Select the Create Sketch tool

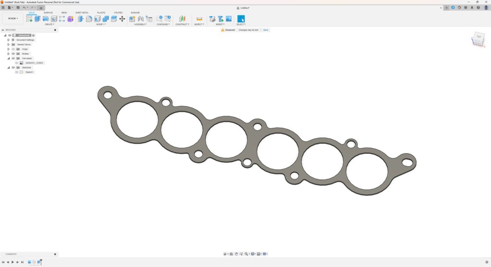click(x=29, y=19)
